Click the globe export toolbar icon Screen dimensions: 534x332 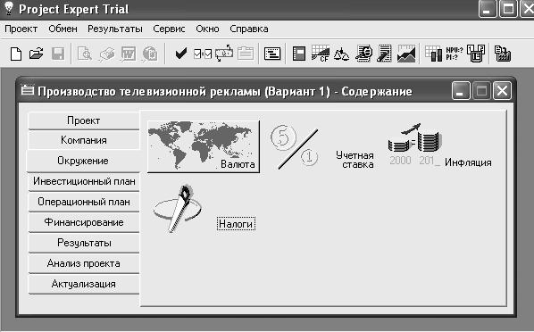pos(150,54)
